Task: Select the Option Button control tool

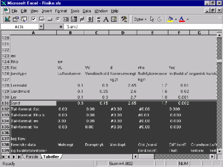Action: (58, 19)
